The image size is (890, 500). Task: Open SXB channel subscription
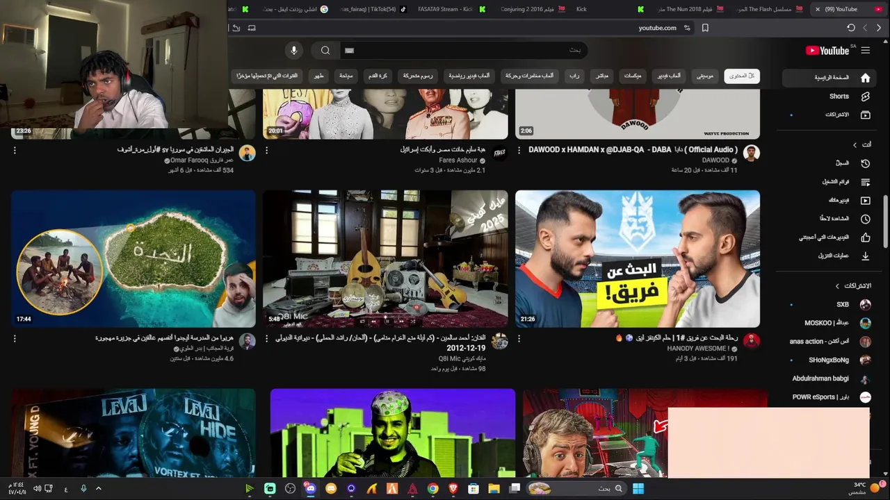[830, 304]
